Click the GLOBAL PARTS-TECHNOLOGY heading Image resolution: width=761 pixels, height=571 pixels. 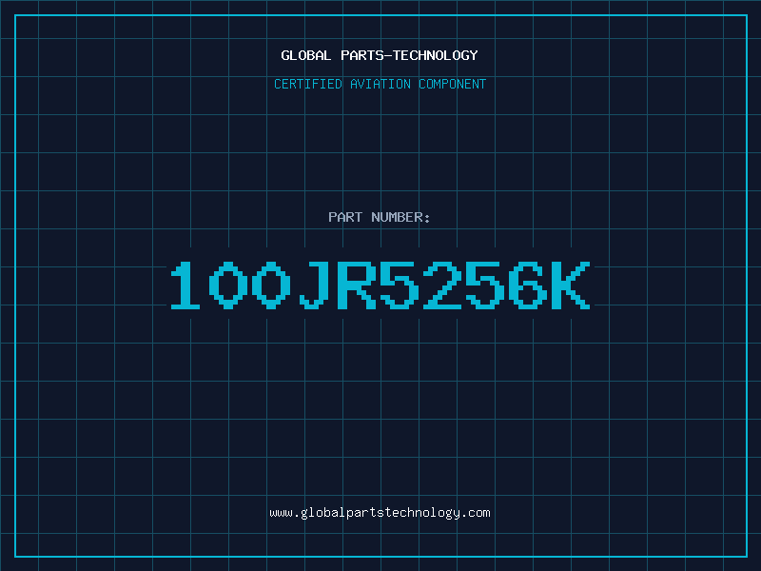pos(380,55)
